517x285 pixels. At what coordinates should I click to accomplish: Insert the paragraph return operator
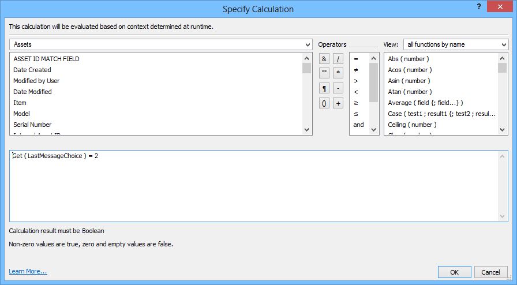click(x=324, y=88)
